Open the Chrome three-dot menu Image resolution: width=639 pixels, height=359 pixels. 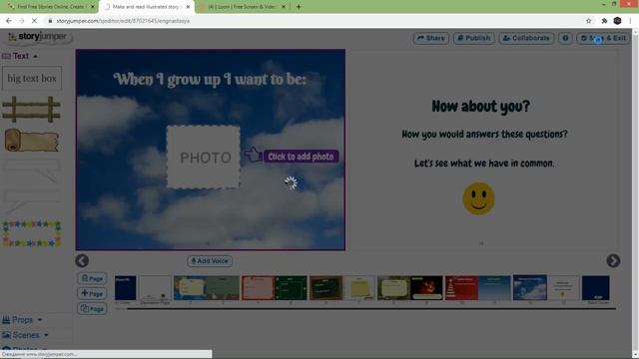pyautogui.click(x=630, y=21)
